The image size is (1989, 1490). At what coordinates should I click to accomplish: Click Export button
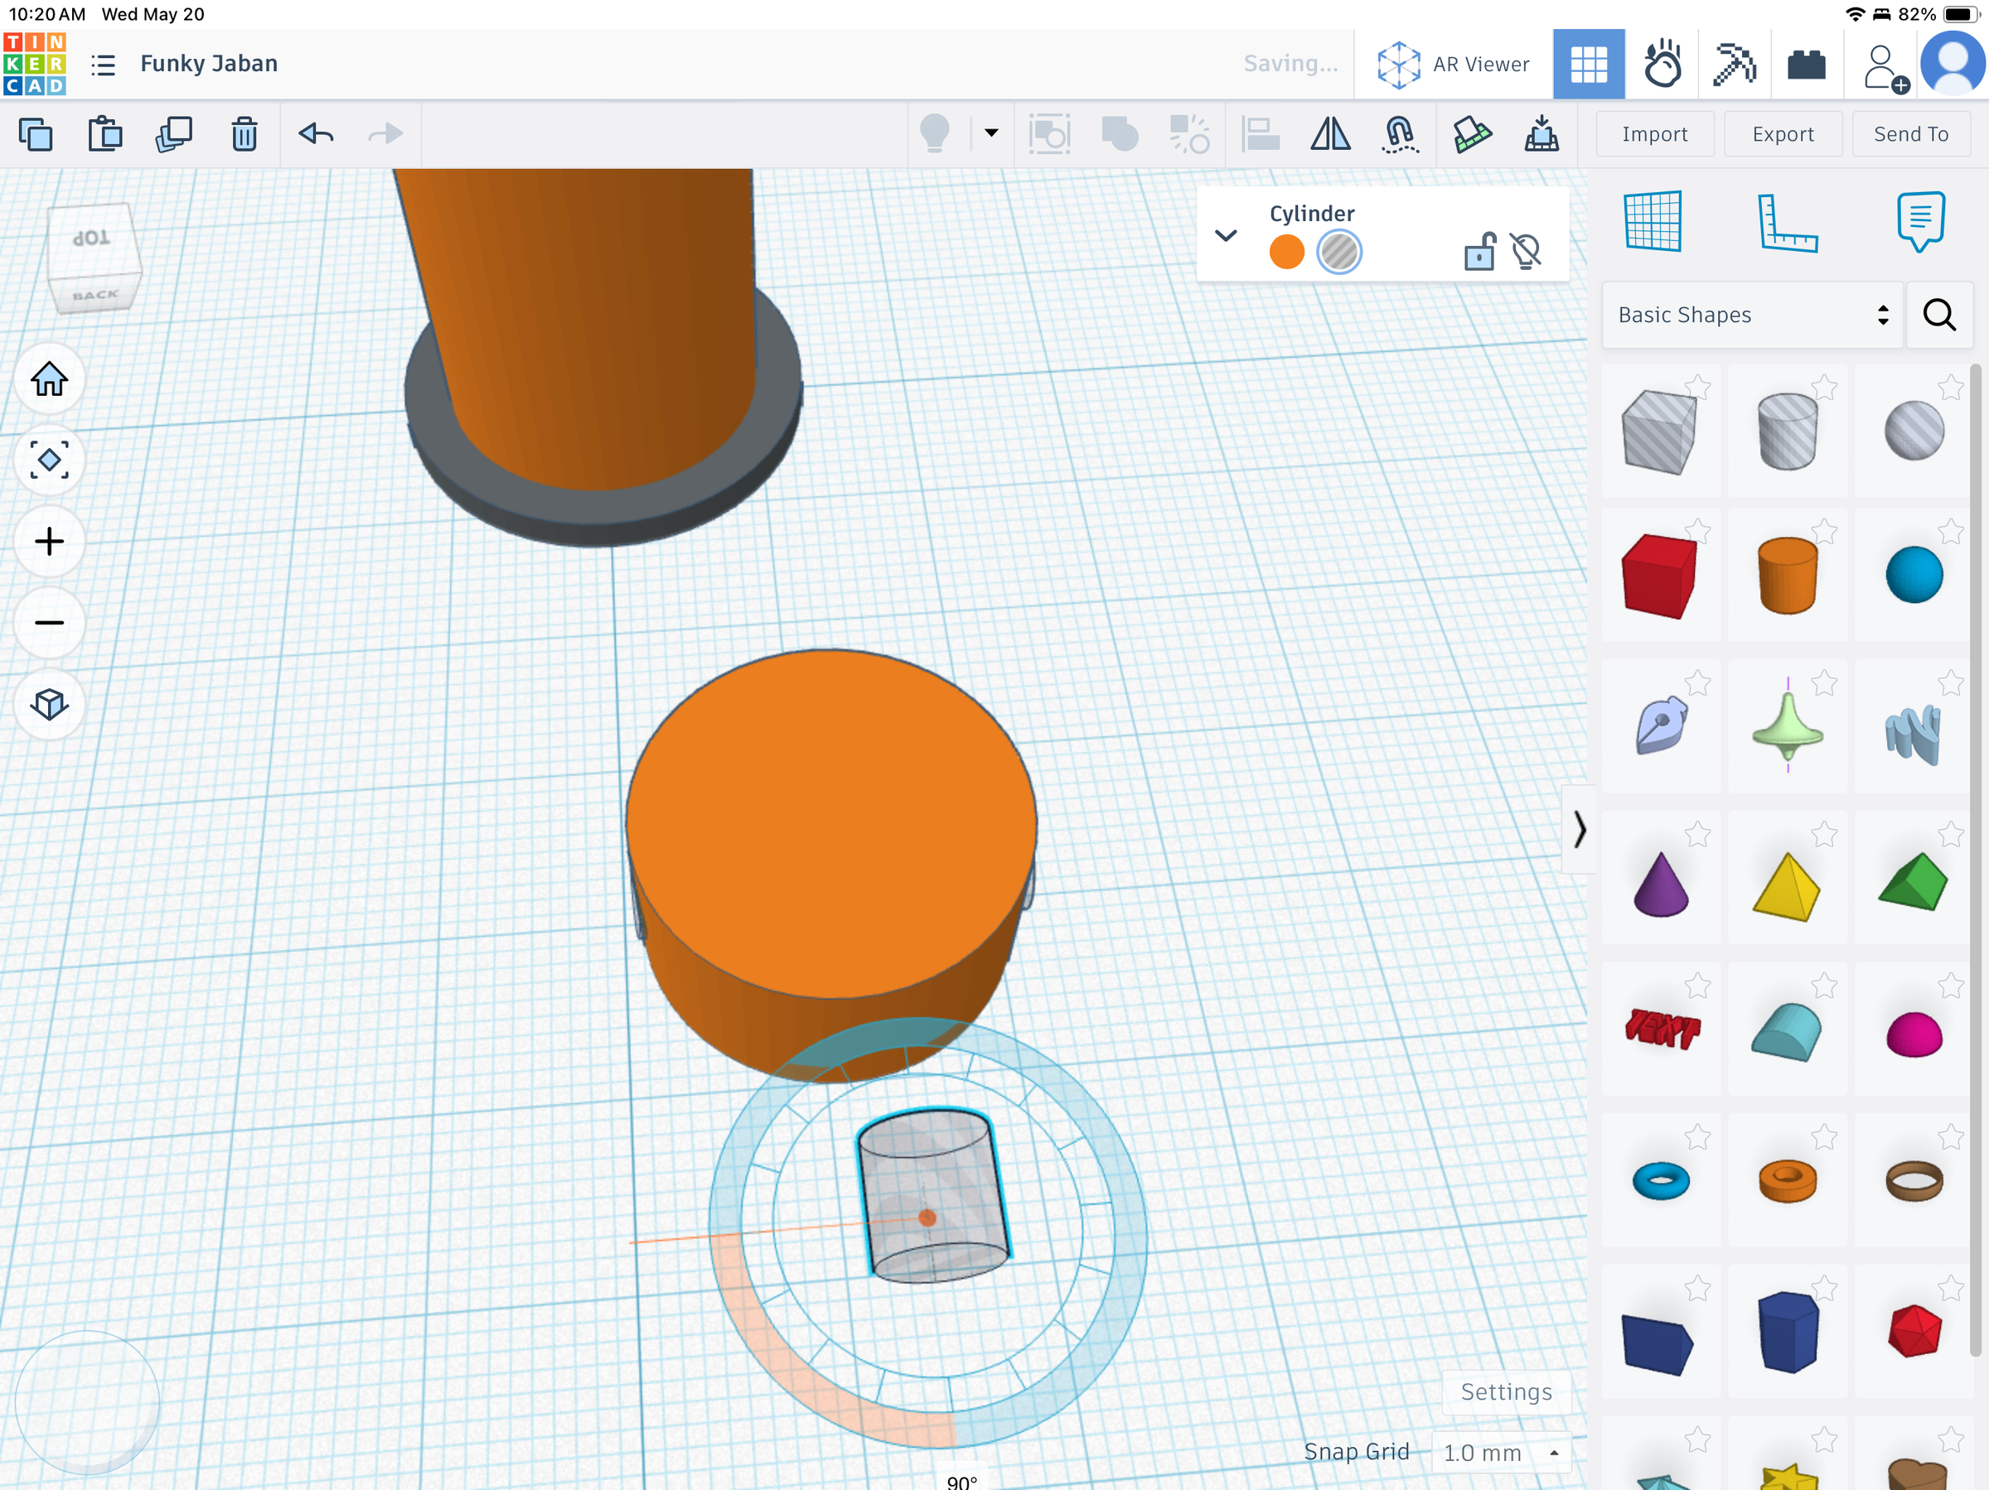coord(1782,135)
